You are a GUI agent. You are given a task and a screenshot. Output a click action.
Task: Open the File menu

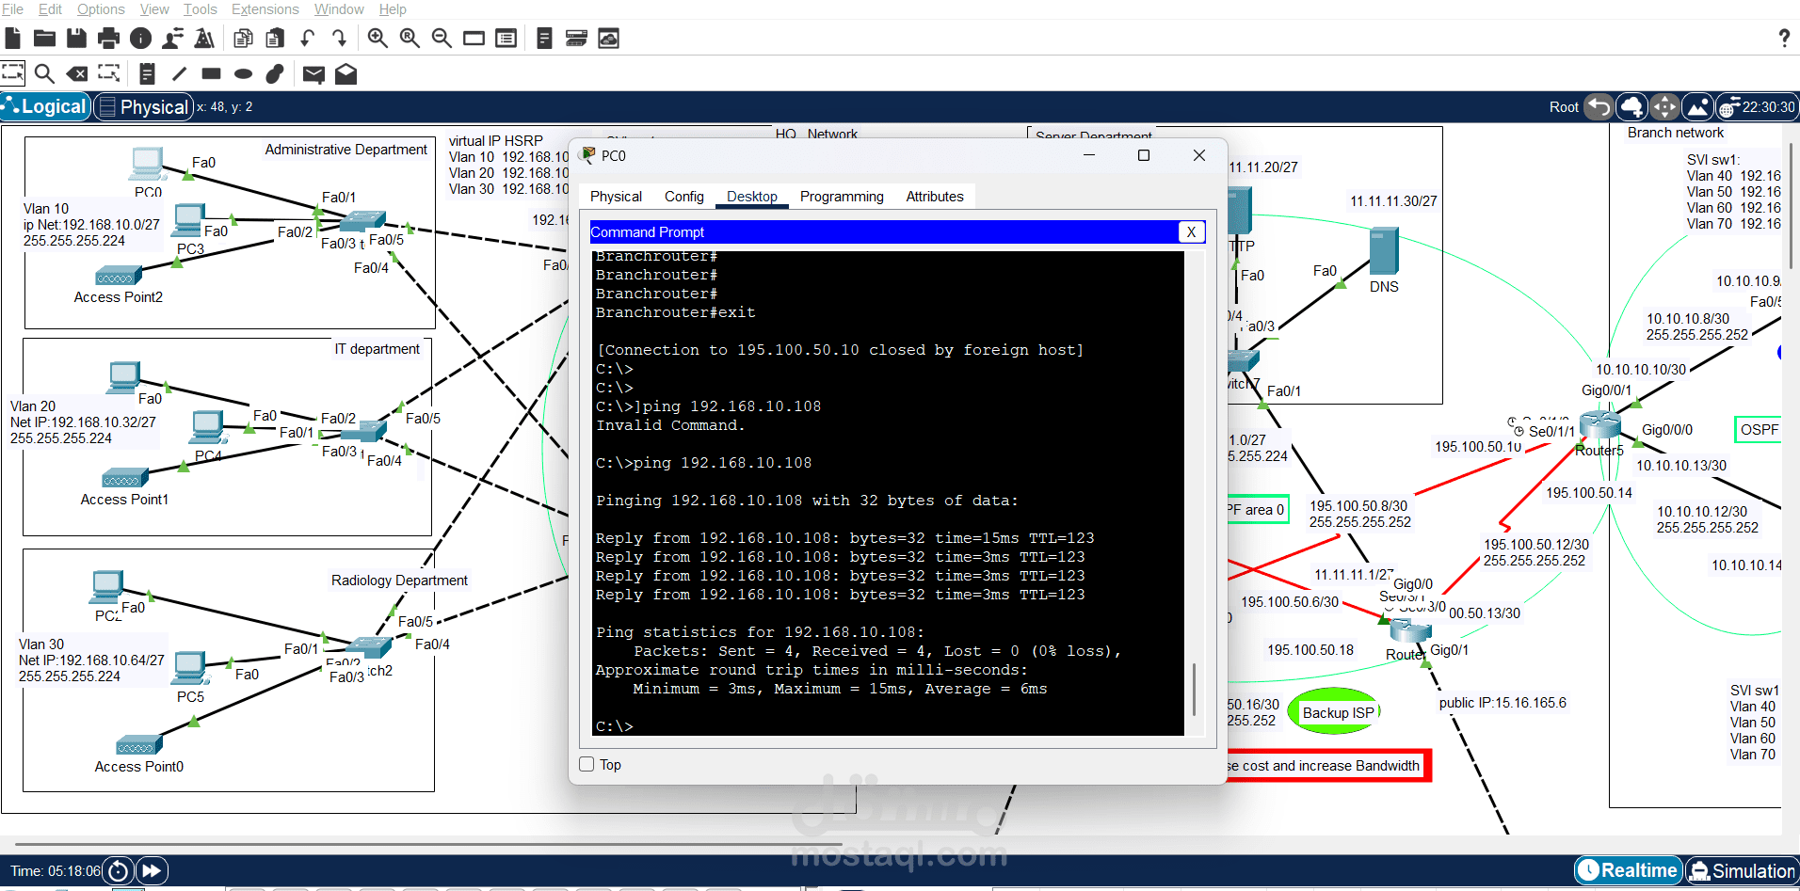(x=12, y=9)
